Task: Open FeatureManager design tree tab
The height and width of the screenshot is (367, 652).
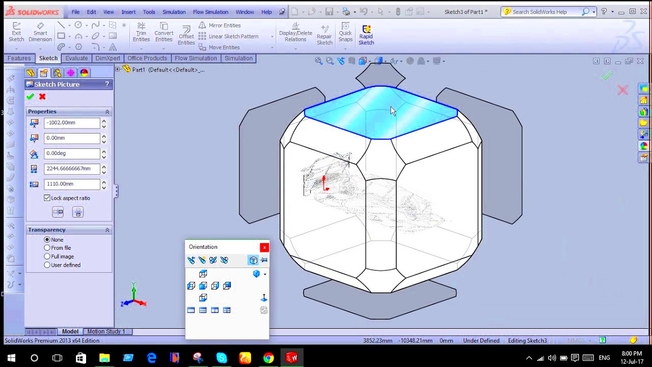Action: 31,73
